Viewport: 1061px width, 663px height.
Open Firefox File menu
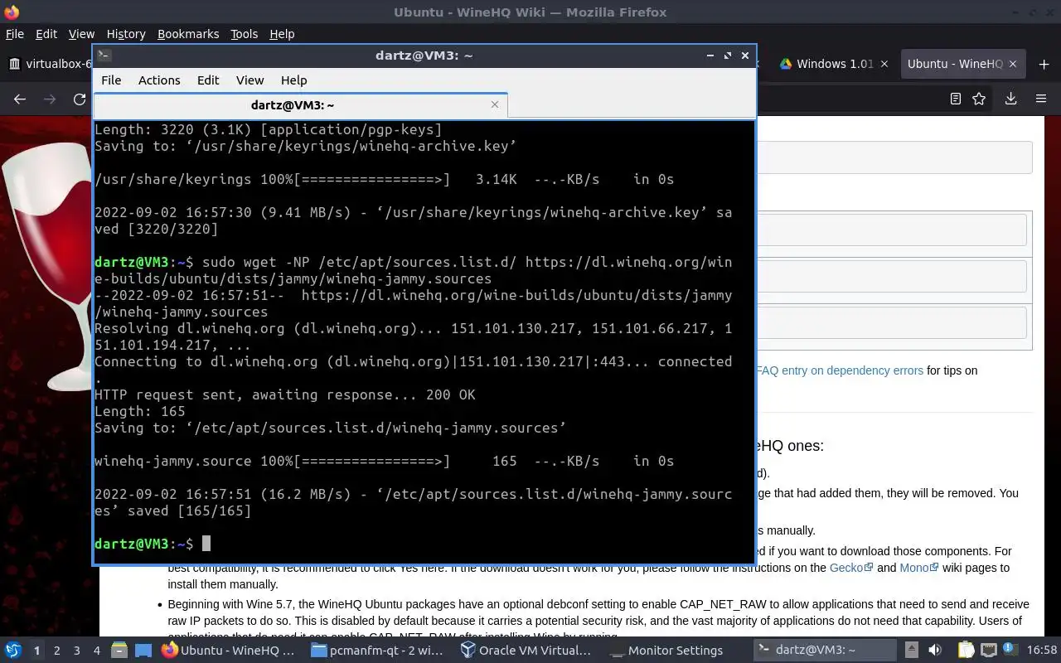(15, 34)
